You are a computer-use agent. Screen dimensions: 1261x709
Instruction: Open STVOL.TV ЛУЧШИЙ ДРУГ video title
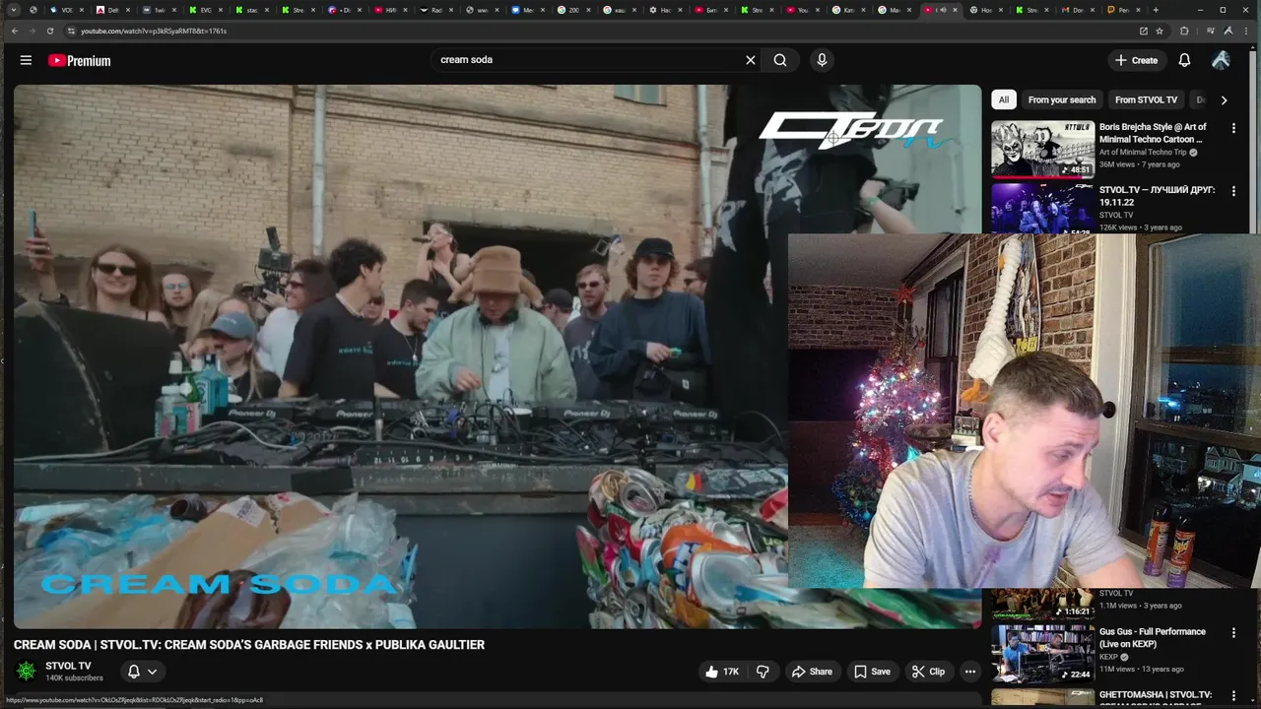(x=1157, y=196)
